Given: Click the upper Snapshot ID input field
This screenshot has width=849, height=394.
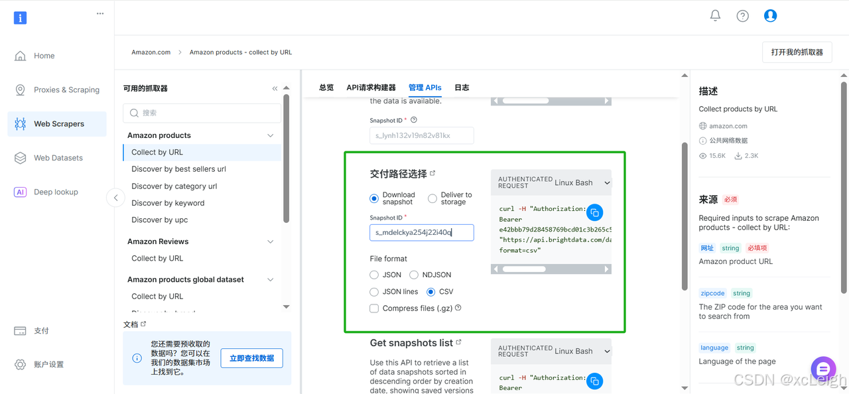Looking at the screenshot, I should [422, 135].
